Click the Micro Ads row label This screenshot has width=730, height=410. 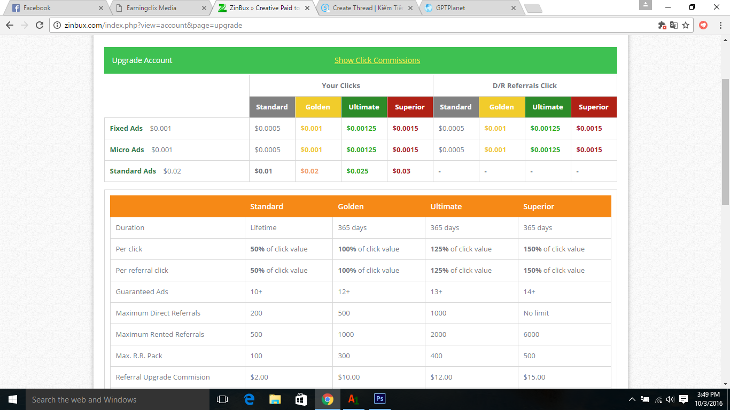127,149
